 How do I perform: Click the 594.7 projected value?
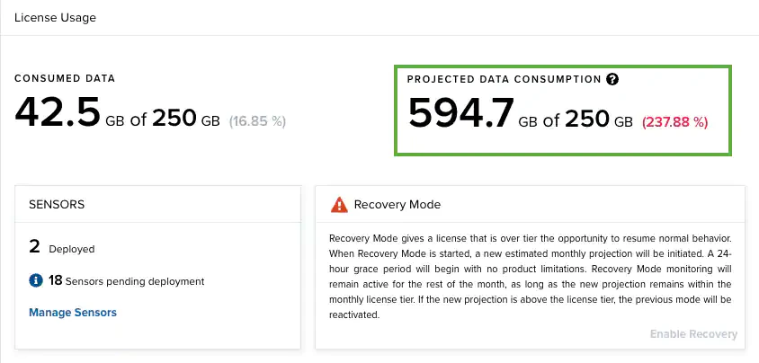pyautogui.click(x=460, y=115)
